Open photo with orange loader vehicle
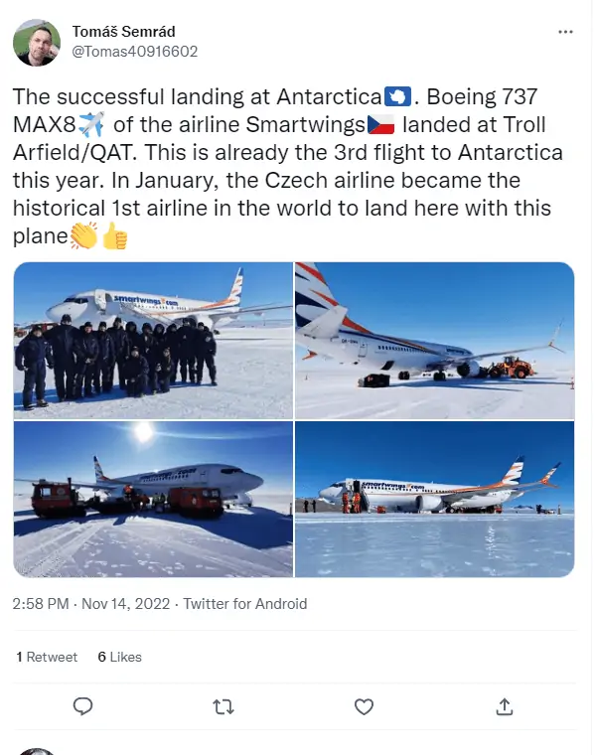The height and width of the screenshot is (755, 594). tap(435, 341)
